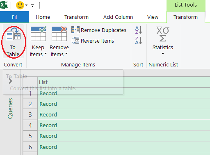The width and height of the screenshot is (210, 155).
Task: Sort the list ascending A to Z
Action: pyautogui.click(x=139, y=30)
